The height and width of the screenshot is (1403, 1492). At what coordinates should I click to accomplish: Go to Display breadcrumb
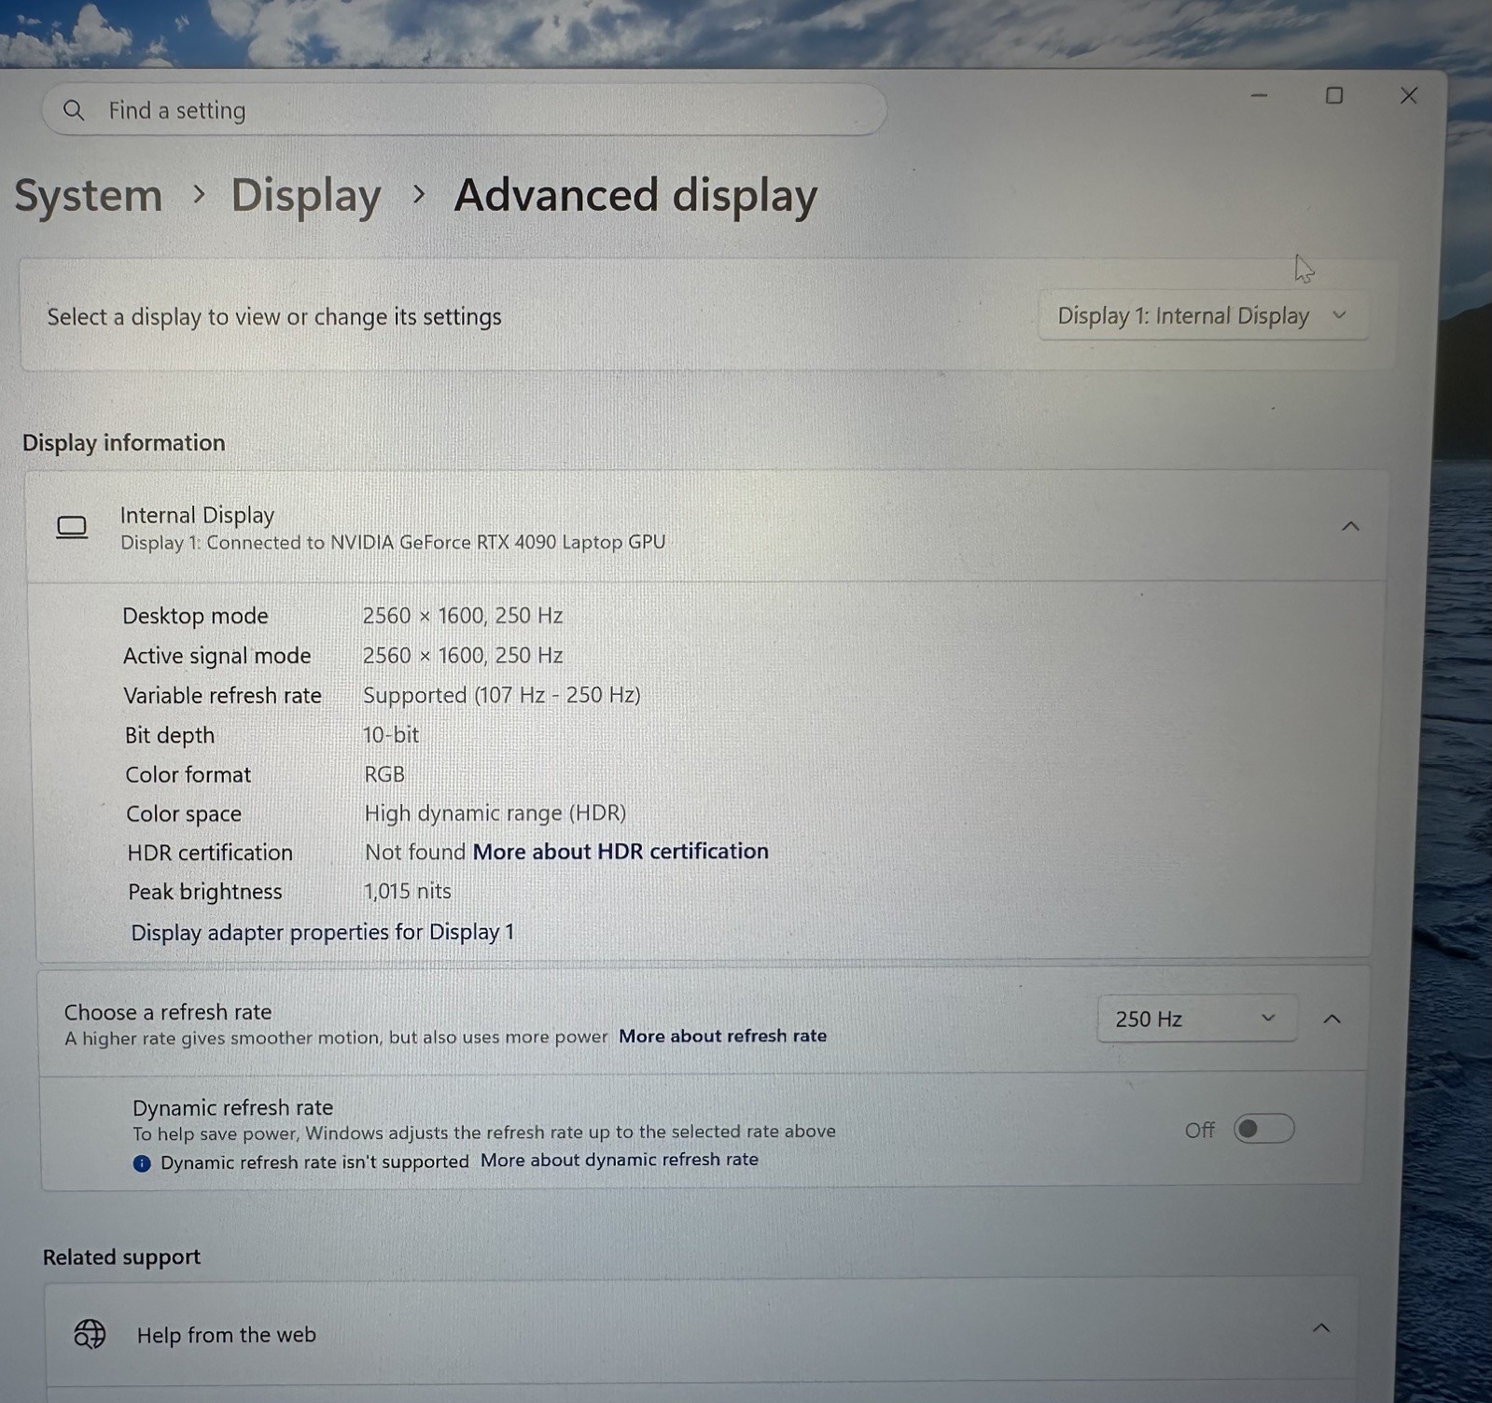[x=306, y=196]
